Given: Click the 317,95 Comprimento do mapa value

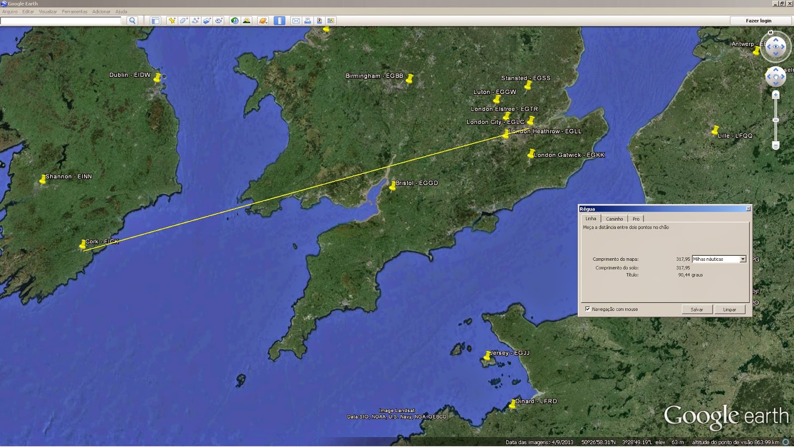Looking at the screenshot, I should pos(683,259).
